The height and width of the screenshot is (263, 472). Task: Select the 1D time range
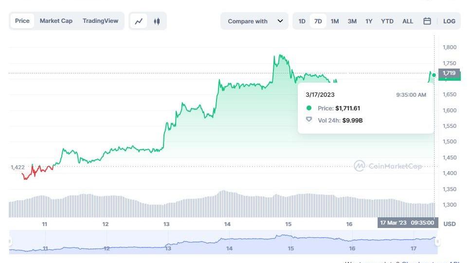tap(302, 21)
